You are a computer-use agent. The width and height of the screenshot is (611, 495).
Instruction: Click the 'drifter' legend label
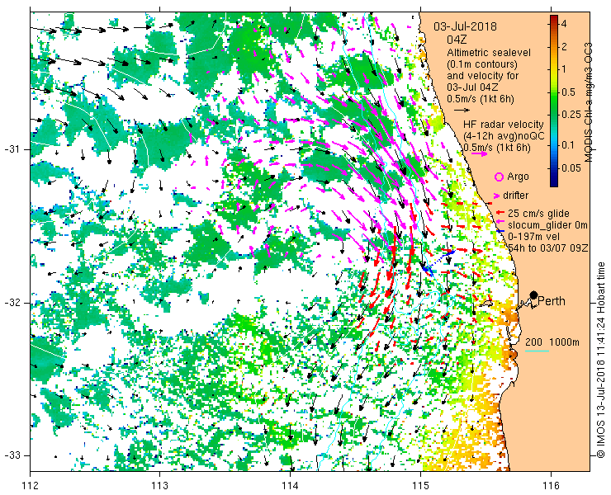coord(515,196)
